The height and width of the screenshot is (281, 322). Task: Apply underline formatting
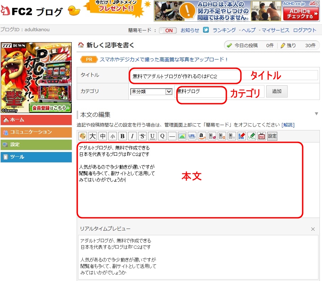click(x=152, y=136)
